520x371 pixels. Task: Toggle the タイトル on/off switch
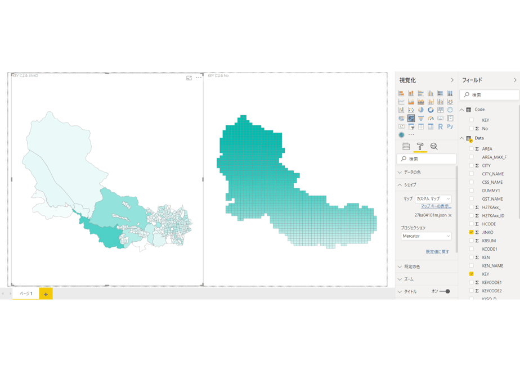[x=445, y=292]
